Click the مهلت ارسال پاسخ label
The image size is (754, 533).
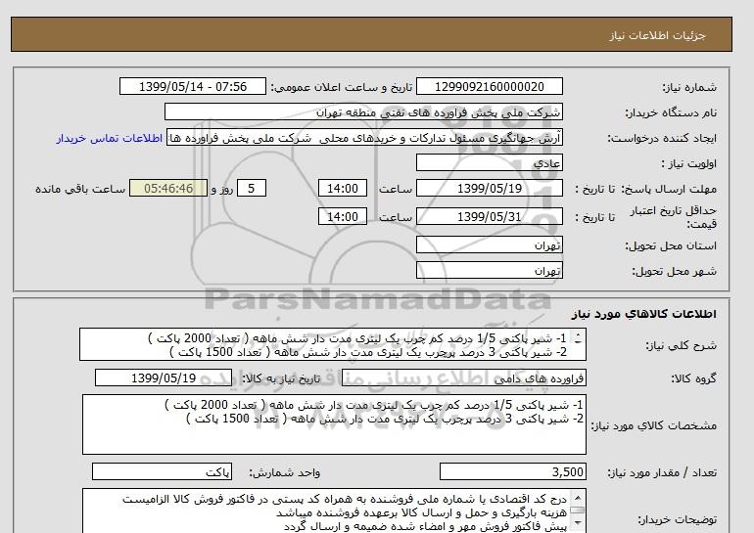(x=669, y=189)
